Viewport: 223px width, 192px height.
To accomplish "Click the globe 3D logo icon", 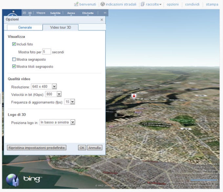I will point(12,180).
